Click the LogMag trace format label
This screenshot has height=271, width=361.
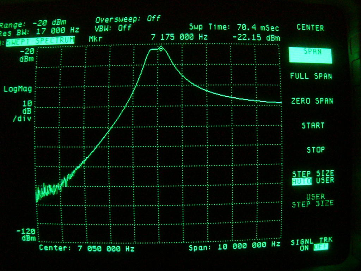pyautogui.click(x=18, y=89)
